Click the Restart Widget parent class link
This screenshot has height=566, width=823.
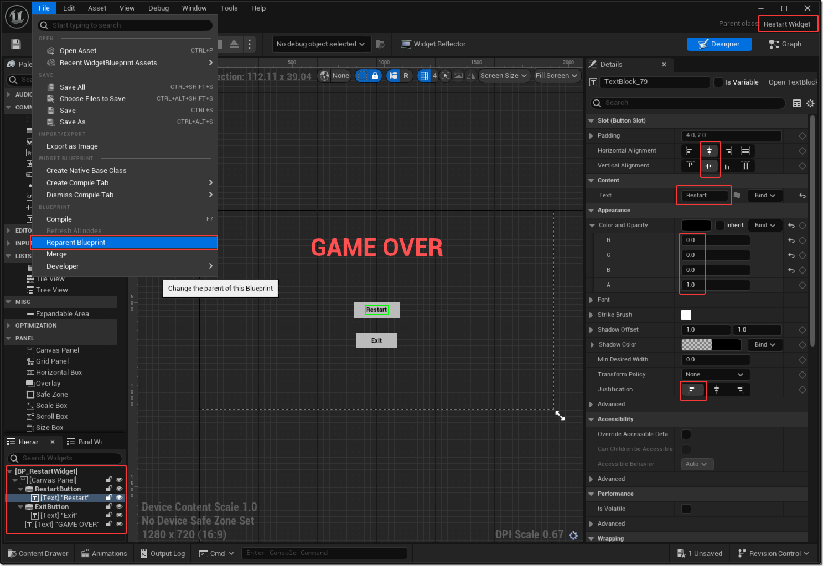(787, 24)
